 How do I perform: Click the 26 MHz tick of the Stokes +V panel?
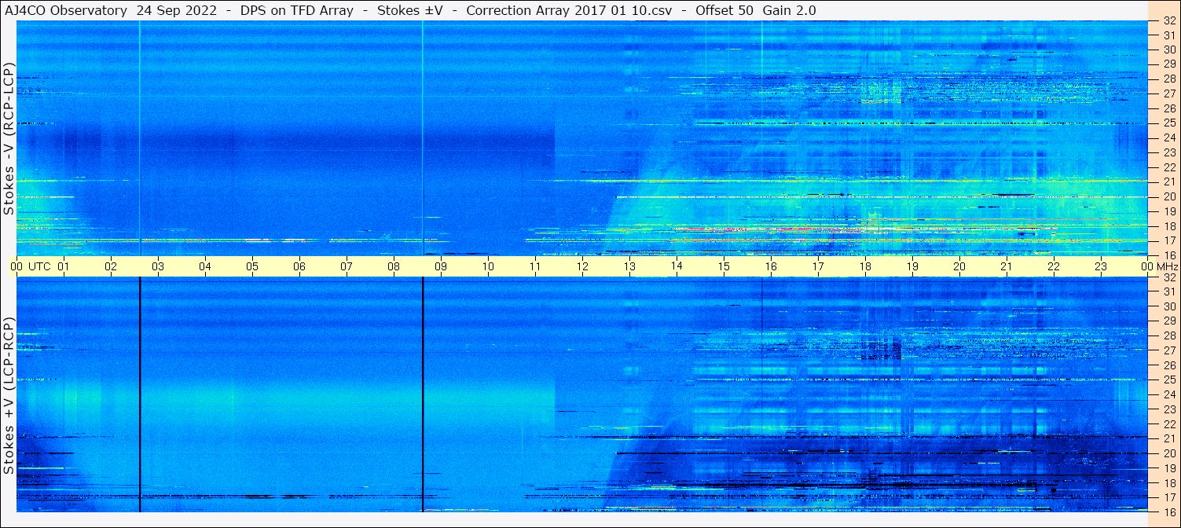pyautogui.click(x=1169, y=365)
